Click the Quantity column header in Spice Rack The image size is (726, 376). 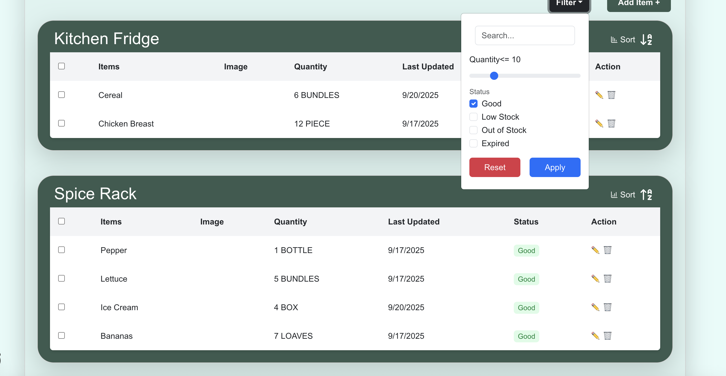290,222
